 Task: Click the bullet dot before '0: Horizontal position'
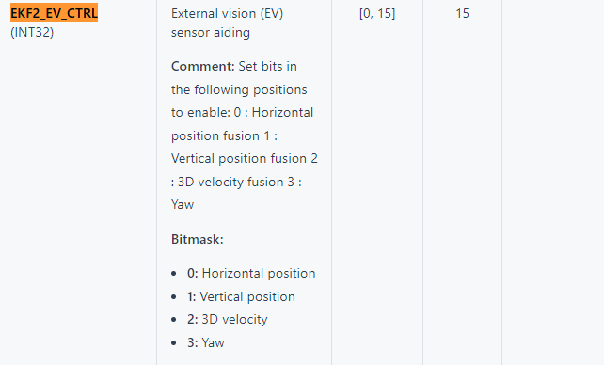click(174, 274)
